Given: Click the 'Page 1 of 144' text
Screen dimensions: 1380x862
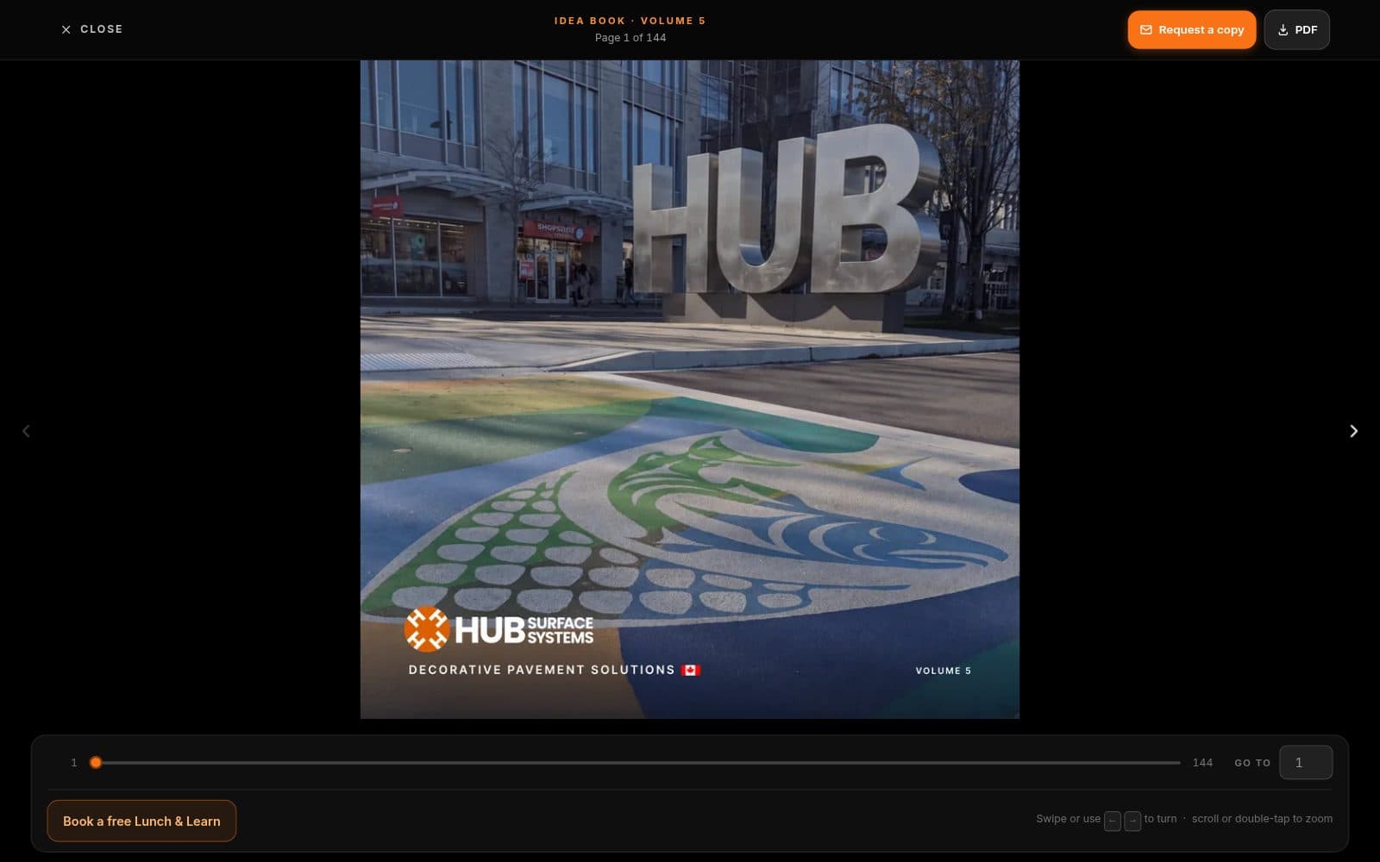Looking at the screenshot, I should click(x=630, y=38).
